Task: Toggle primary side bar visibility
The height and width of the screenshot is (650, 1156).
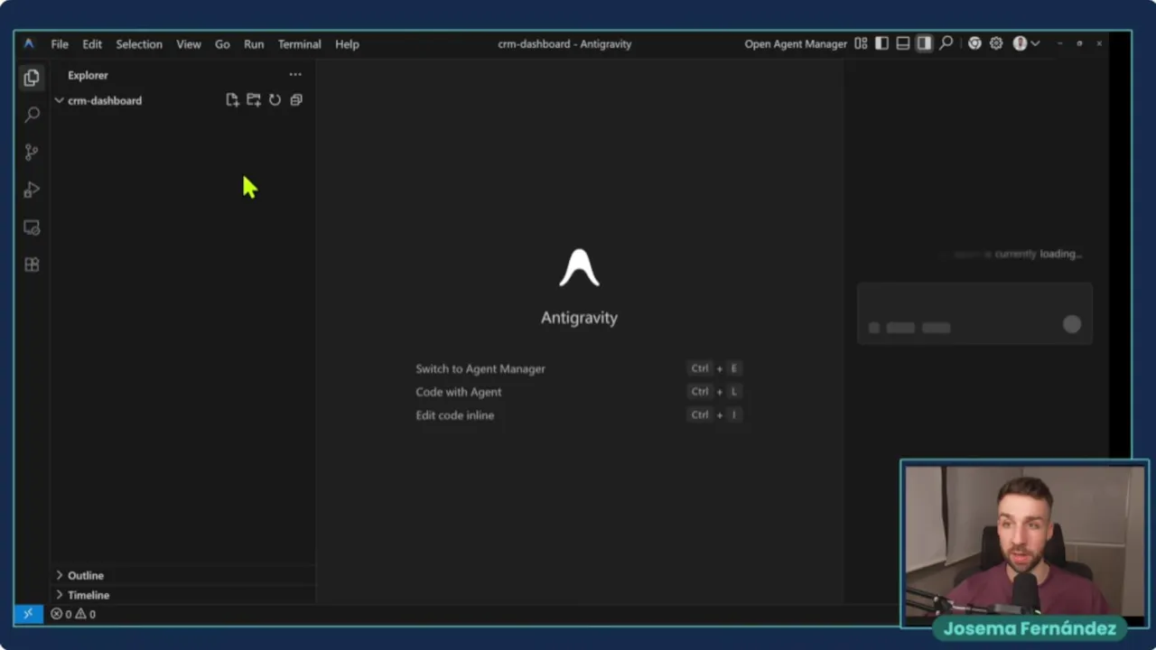Action: [x=881, y=43]
